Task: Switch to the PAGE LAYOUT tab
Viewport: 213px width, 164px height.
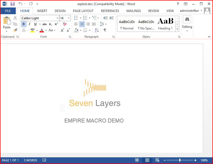Action: (83, 11)
